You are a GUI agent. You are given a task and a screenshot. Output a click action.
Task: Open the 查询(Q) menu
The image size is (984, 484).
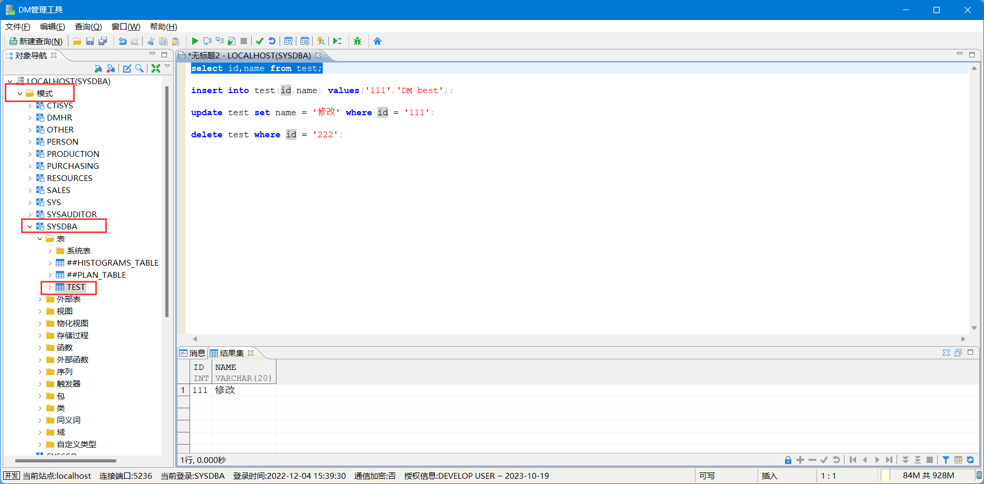point(88,26)
